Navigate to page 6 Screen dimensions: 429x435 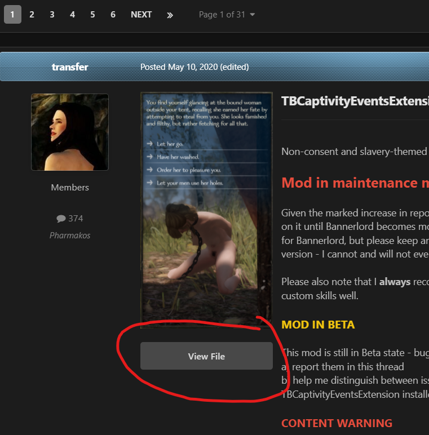click(x=113, y=15)
